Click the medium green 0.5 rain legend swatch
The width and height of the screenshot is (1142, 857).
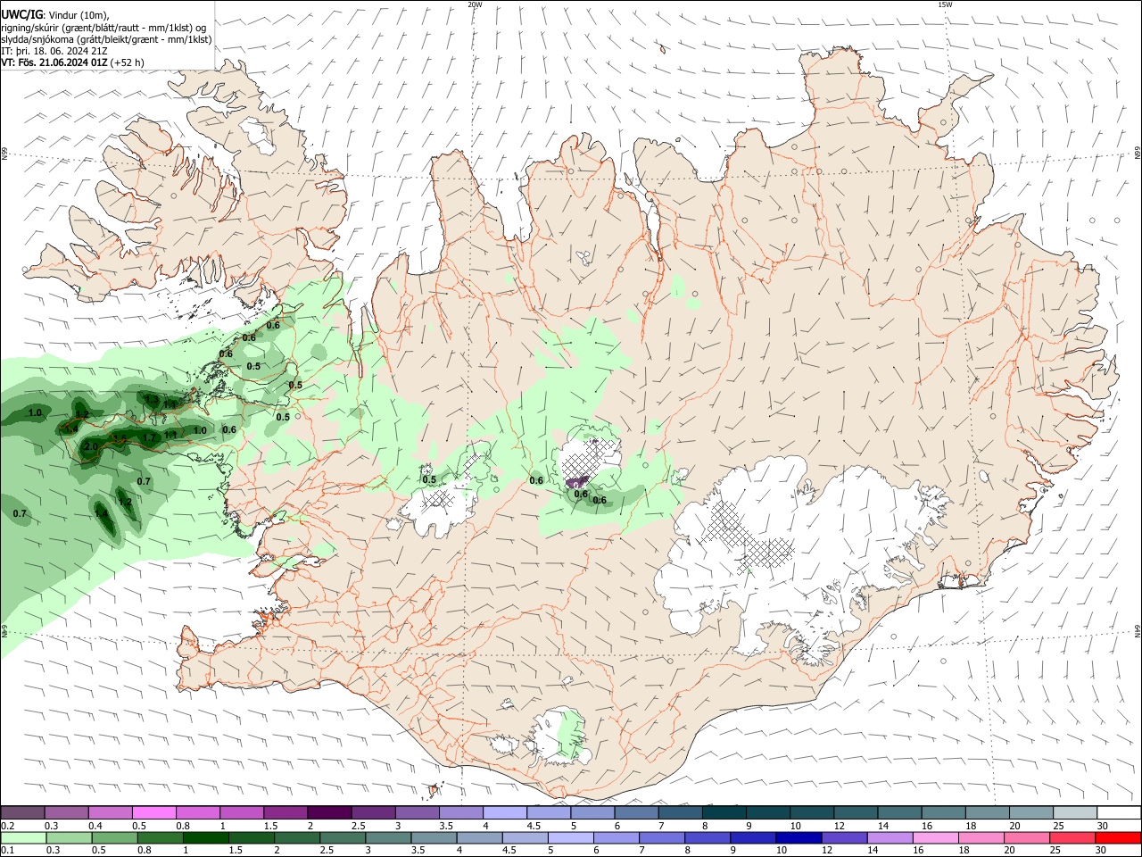pos(114,837)
